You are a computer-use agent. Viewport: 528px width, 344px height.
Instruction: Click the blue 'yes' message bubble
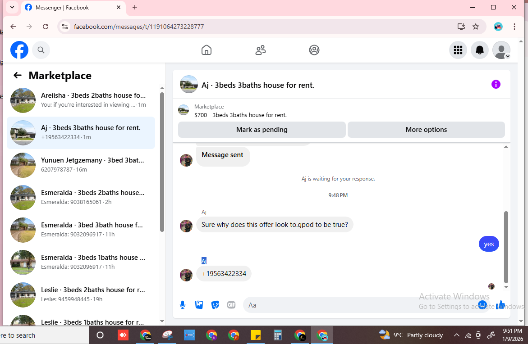489,244
